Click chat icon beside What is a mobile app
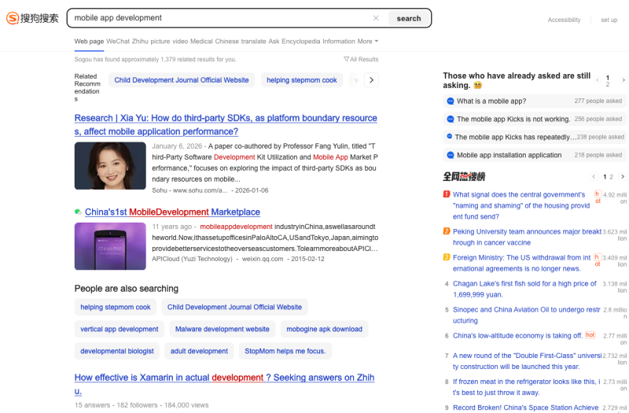 (x=451, y=101)
